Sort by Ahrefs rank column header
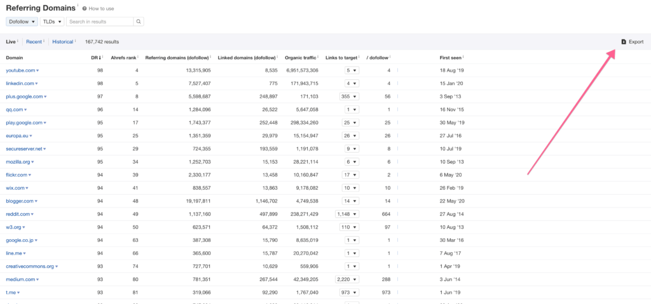Viewport: 651px width, 304px height. [x=124, y=57]
